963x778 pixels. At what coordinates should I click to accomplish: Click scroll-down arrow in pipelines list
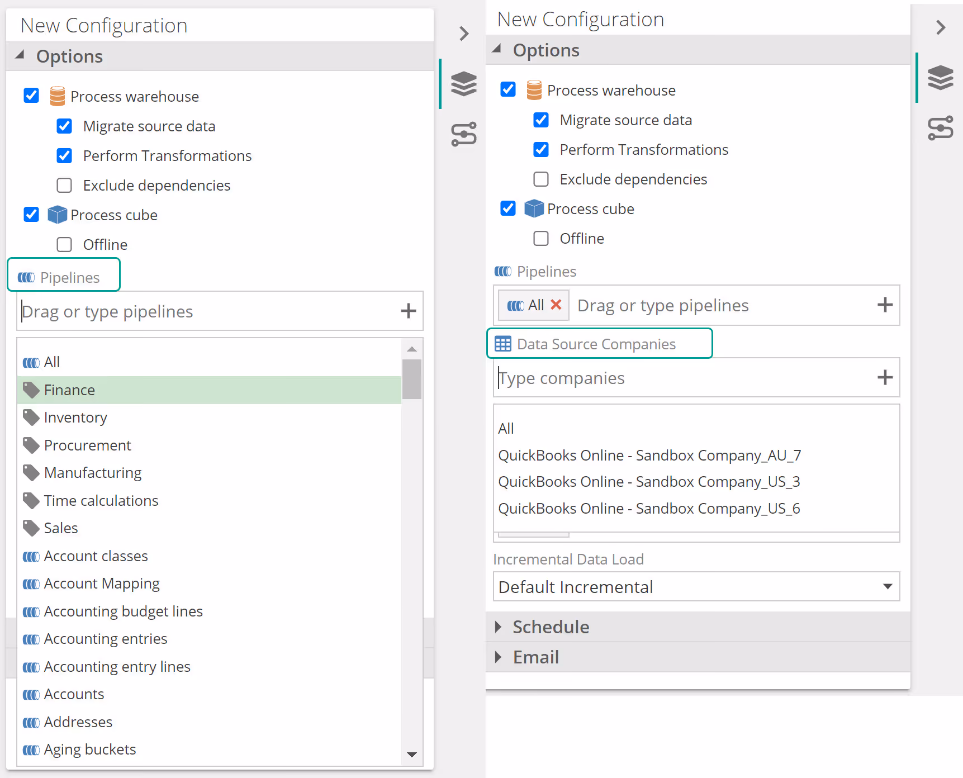pos(412,755)
